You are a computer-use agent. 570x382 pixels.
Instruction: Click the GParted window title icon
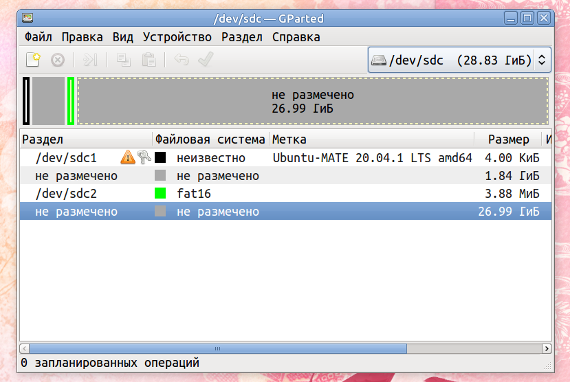tap(28, 18)
